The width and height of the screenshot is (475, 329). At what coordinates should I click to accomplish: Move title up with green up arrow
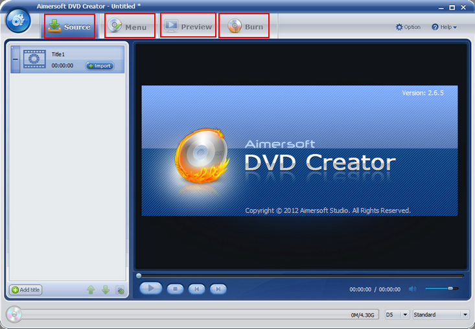(91, 289)
